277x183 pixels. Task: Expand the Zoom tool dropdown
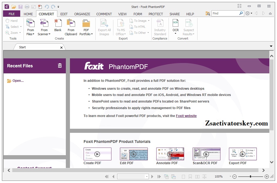pyautogui.click(x=20, y=33)
